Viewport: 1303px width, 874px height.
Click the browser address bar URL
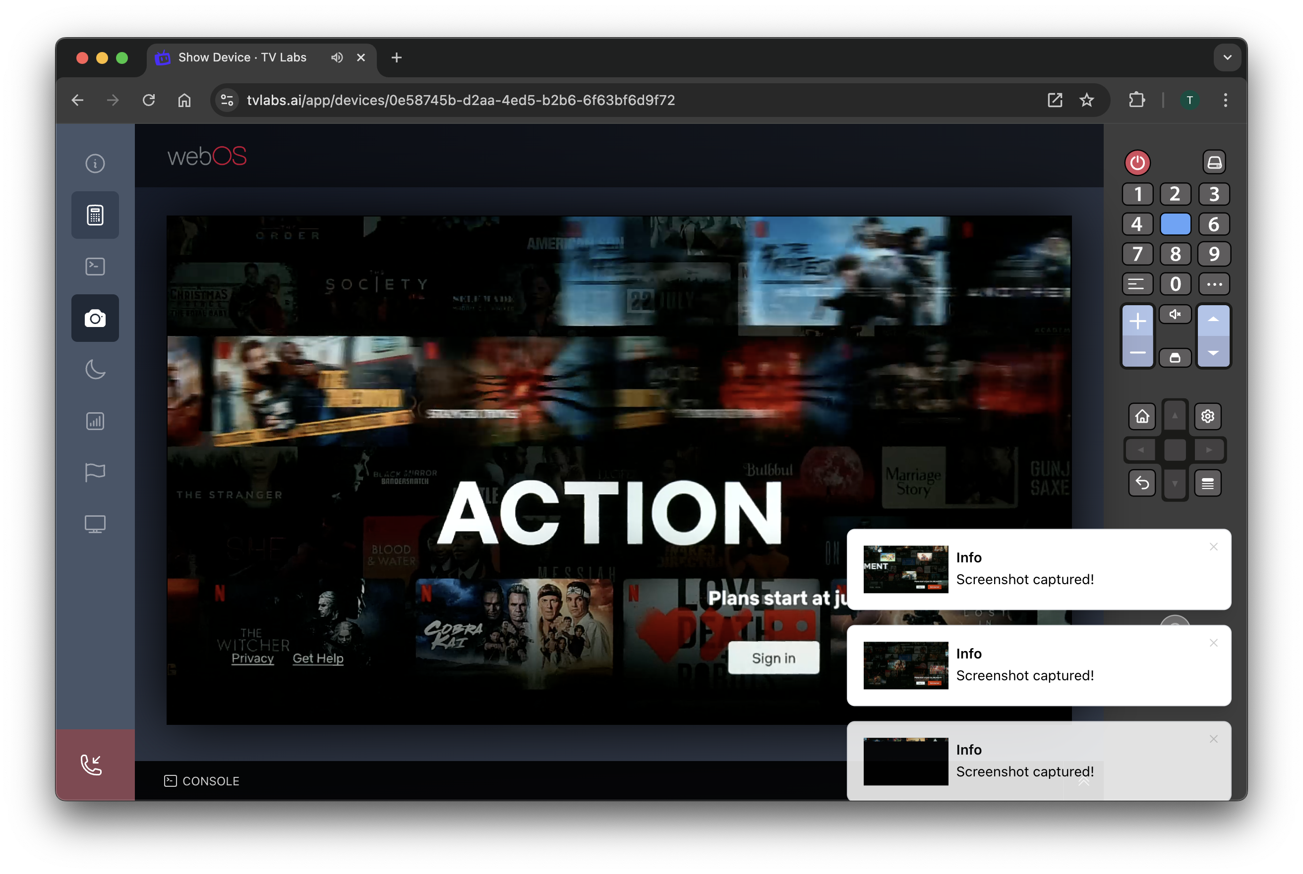pyautogui.click(x=461, y=100)
